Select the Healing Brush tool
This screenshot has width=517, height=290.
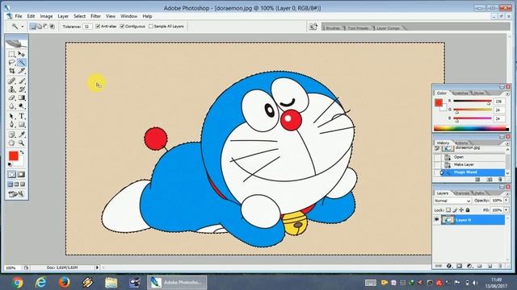pyautogui.click(x=12, y=81)
